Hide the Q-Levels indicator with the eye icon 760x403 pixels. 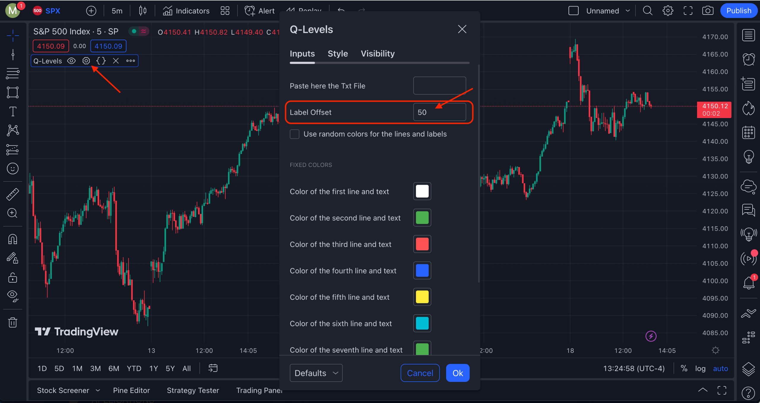[x=71, y=61]
